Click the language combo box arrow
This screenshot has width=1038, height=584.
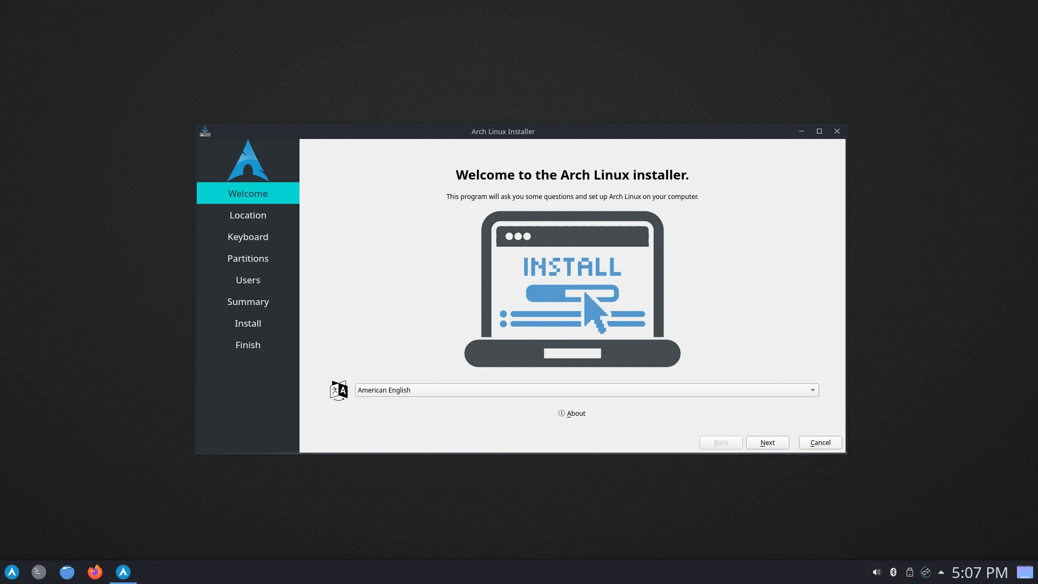point(812,390)
